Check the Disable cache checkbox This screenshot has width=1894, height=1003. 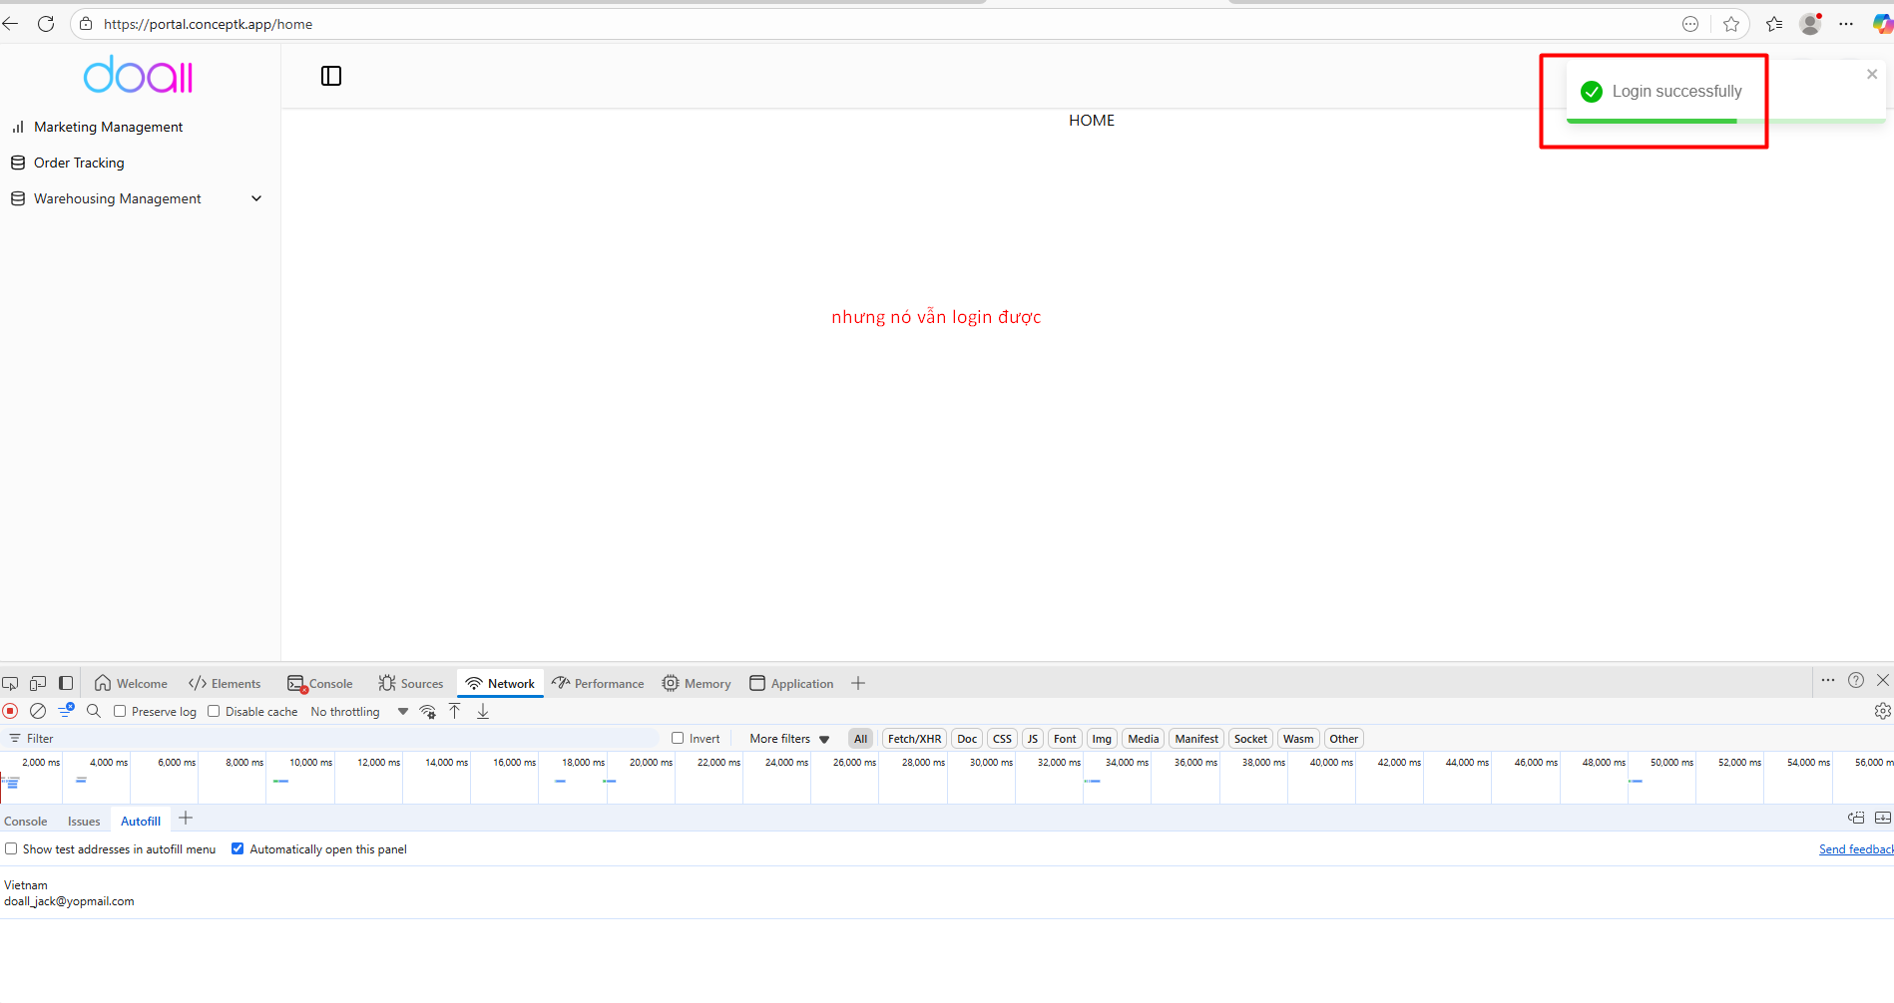[214, 711]
